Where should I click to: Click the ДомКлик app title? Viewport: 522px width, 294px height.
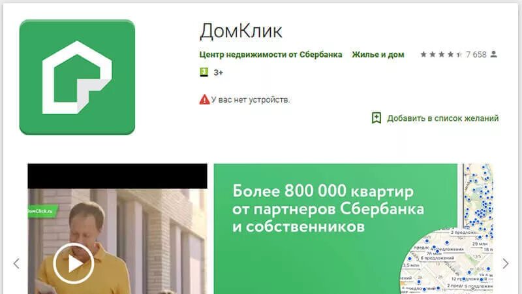tap(241, 31)
